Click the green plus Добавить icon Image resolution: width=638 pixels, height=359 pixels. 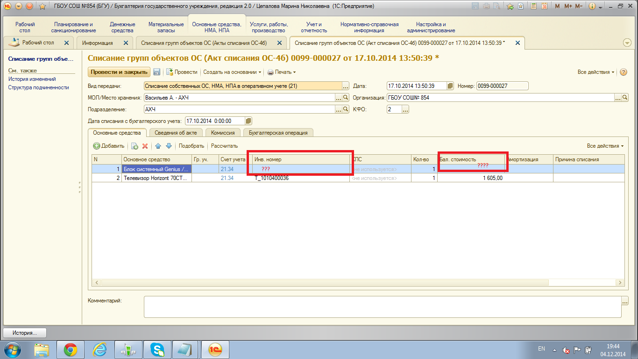[97, 146]
